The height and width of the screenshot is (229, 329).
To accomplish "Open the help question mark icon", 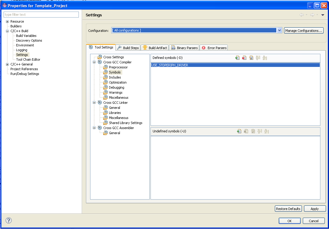I will click(9, 220).
